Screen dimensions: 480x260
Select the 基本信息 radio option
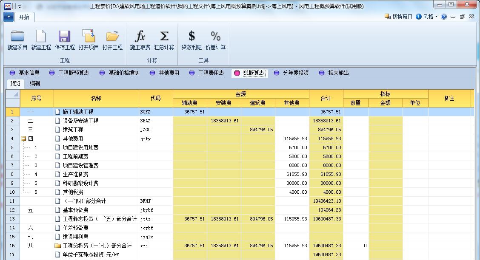pyautogui.click(x=12, y=73)
